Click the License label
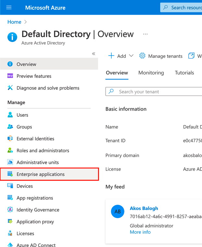This screenshot has width=202, height=247. (x=113, y=169)
